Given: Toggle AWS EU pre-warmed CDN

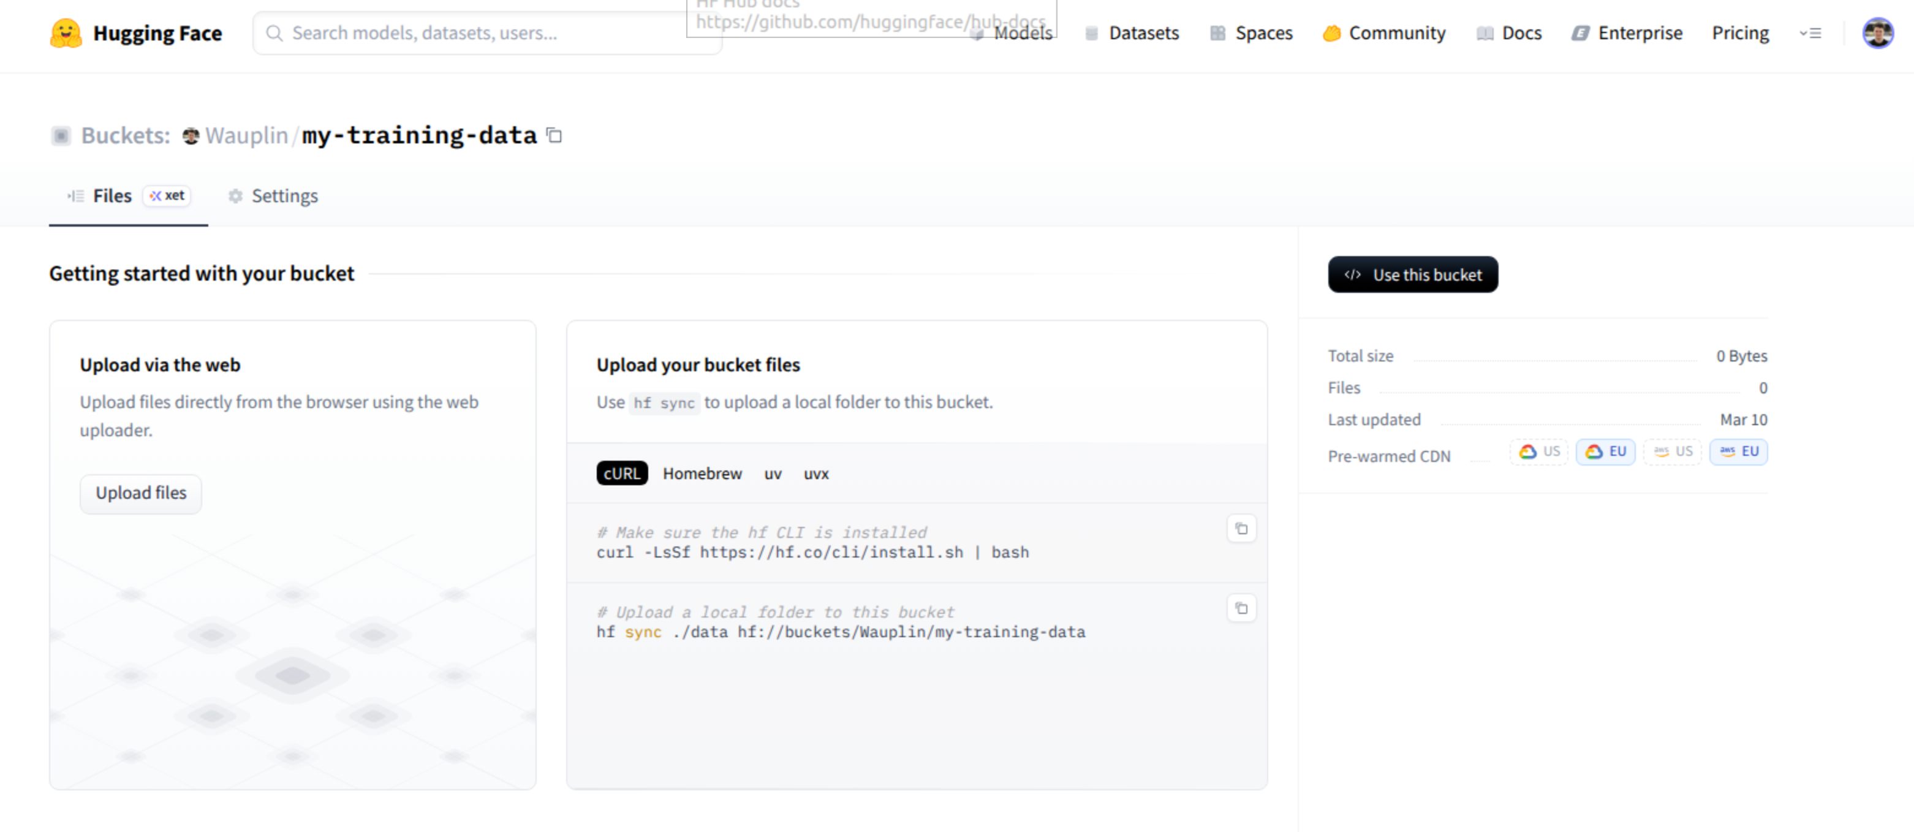Looking at the screenshot, I should [x=1738, y=452].
